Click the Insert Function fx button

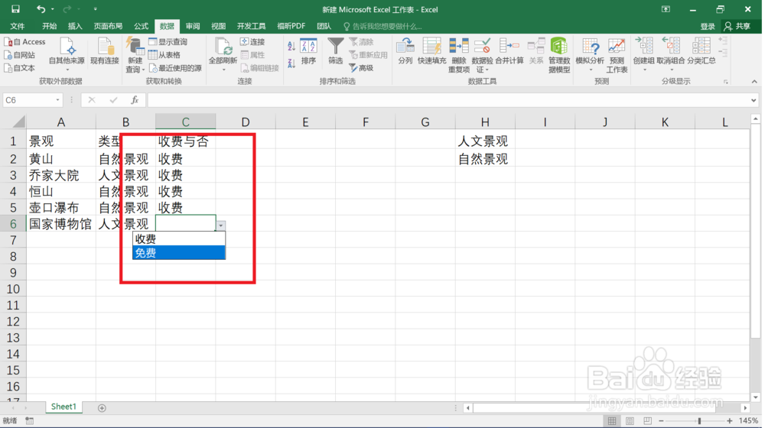[135, 100]
